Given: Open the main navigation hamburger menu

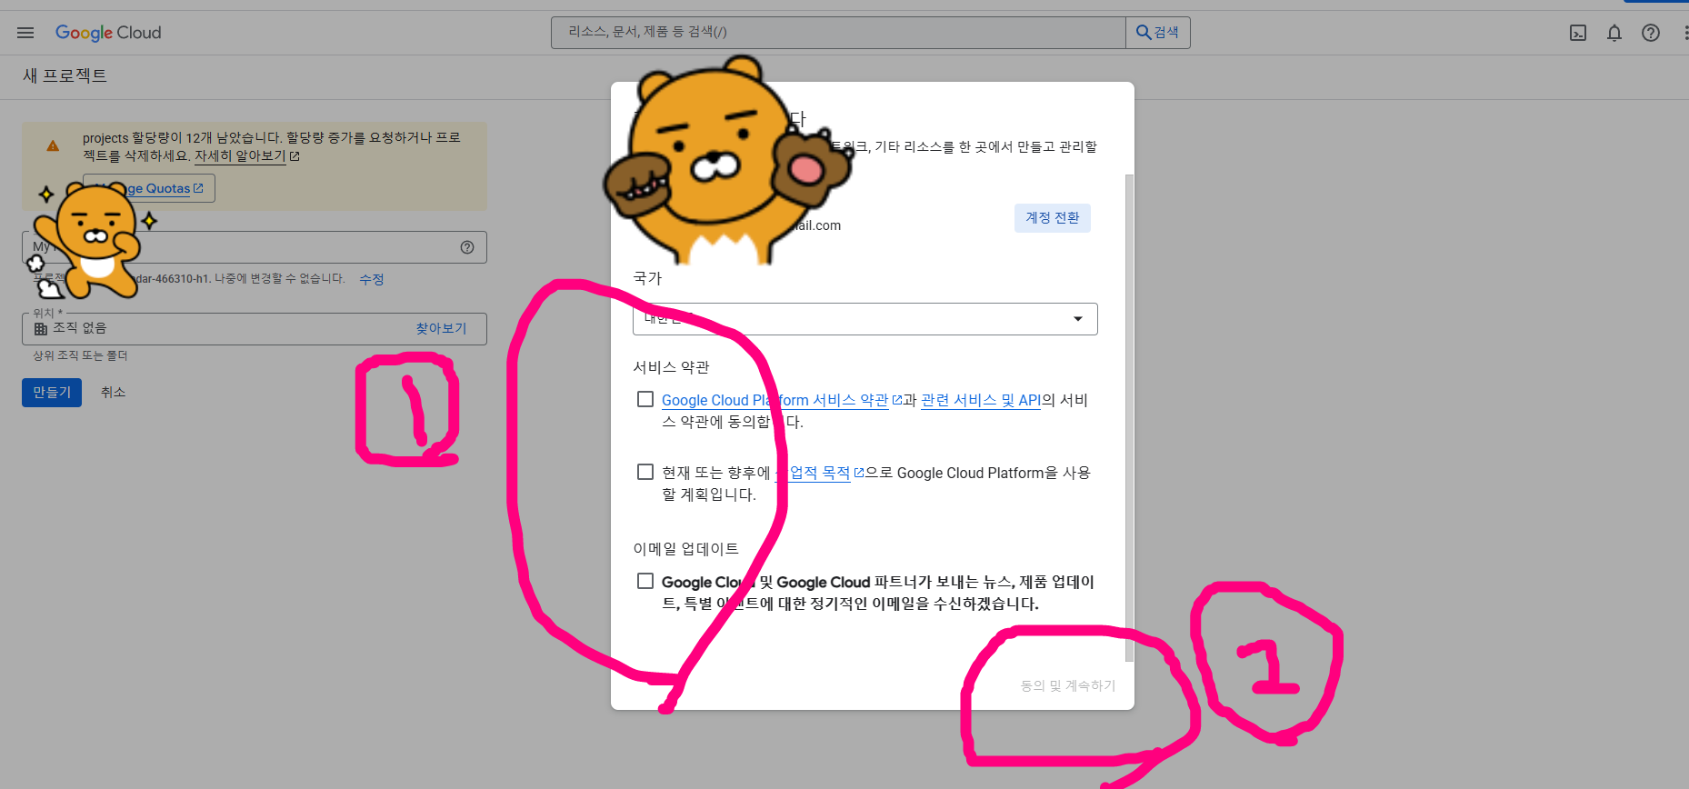Looking at the screenshot, I should point(25,33).
